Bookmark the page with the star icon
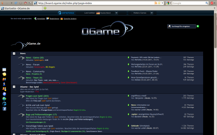The height and width of the screenshot is (135, 217). pos(159,3)
